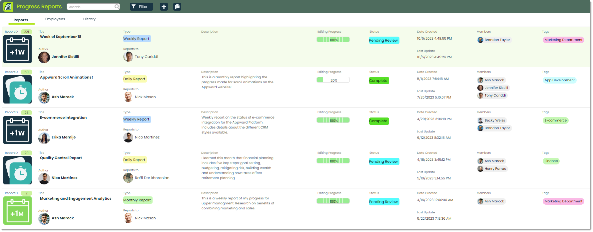Image resolution: width=593 pixels, height=232 pixels.
Task: Click the copy documents icon in header
Action: pyautogui.click(x=177, y=7)
